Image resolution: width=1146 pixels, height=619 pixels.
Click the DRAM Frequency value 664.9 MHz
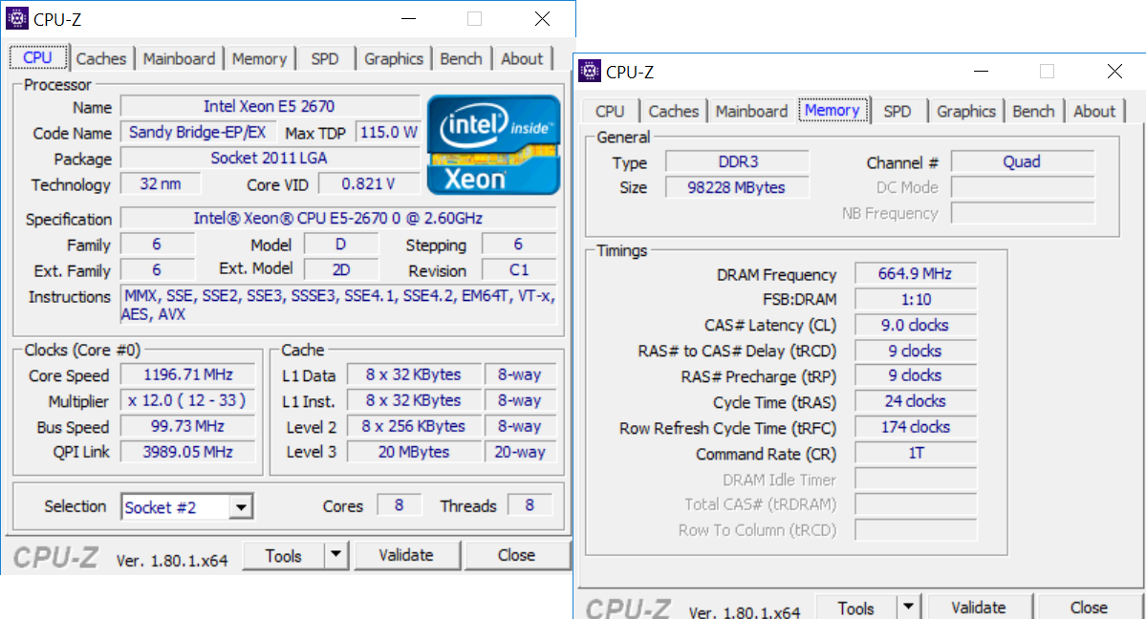click(916, 273)
